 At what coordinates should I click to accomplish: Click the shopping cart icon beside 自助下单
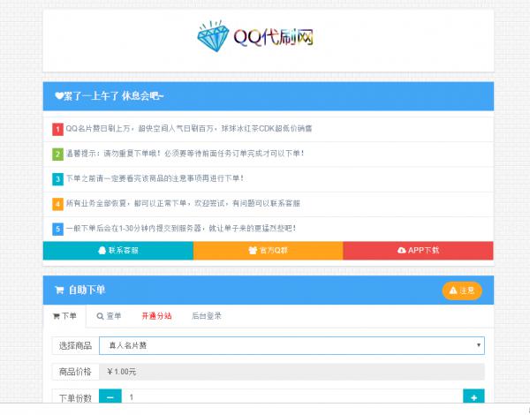[59, 290]
